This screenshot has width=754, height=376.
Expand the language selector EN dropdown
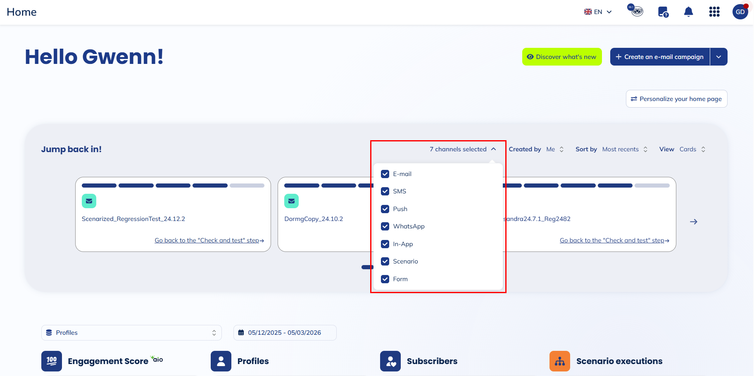[x=598, y=12]
